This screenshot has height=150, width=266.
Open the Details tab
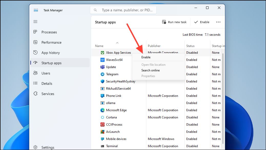click(60, 83)
